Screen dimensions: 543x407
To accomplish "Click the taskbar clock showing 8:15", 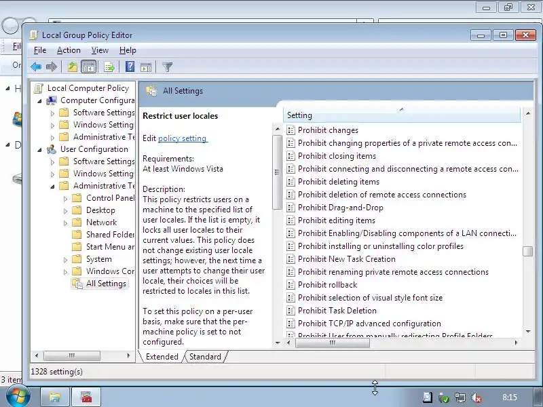I will pyautogui.click(x=510, y=398).
